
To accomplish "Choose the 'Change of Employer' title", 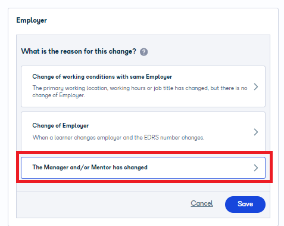I will point(61,126).
